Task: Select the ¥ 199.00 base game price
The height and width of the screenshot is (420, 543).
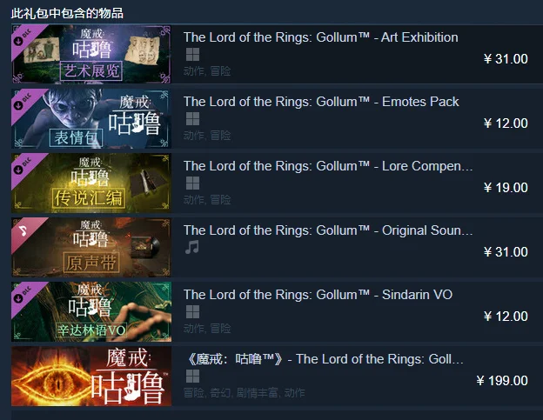Action: (x=502, y=381)
